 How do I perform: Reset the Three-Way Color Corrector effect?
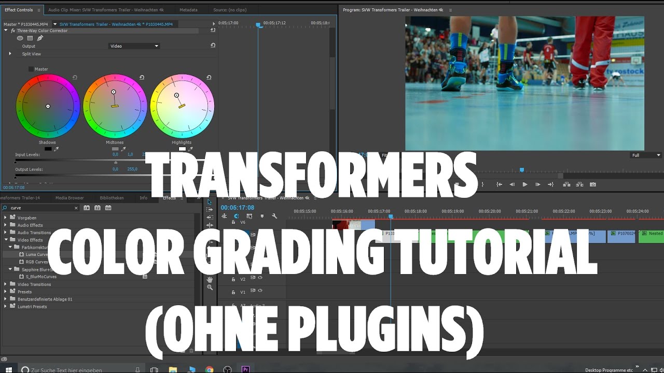(x=213, y=31)
